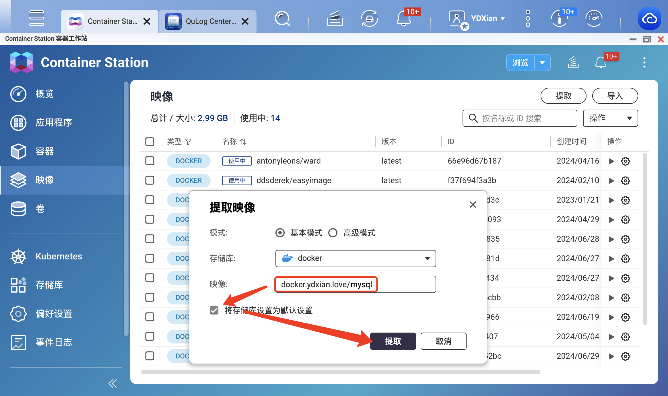Screen dimensions: 668x396
Task: Open Container Station three-dot menu
Action: tap(644, 62)
